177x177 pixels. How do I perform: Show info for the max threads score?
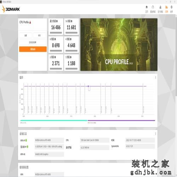[x=57, y=21]
